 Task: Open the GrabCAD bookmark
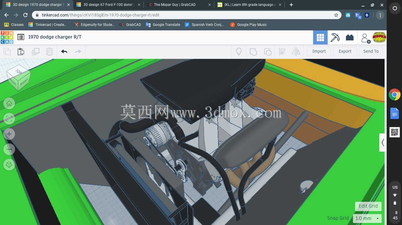[x=130, y=25]
